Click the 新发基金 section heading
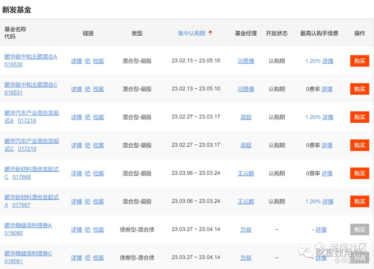The width and height of the screenshot is (374, 269). pyautogui.click(x=17, y=10)
